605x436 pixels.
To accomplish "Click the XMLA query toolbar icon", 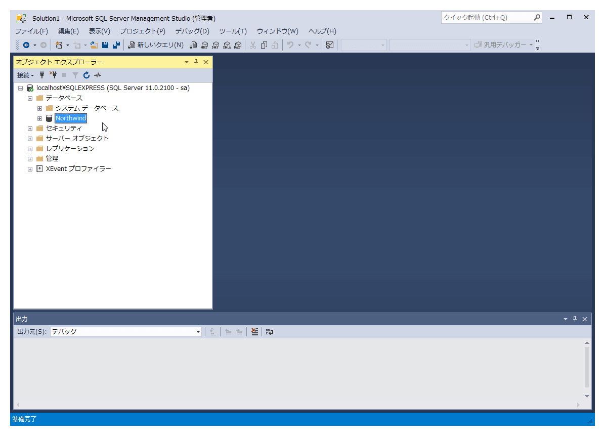I will point(227,45).
